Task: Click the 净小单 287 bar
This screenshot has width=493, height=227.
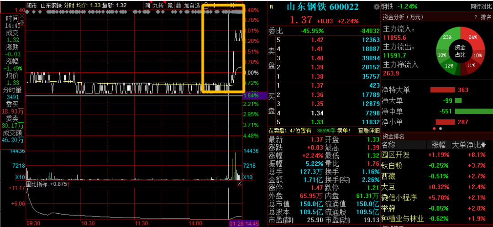Action: (x=445, y=122)
